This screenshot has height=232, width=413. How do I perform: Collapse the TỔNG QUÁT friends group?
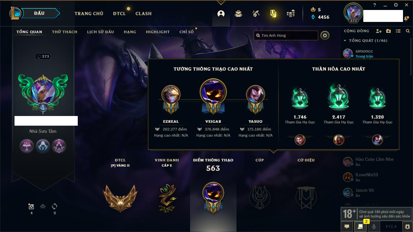coord(345,41)
